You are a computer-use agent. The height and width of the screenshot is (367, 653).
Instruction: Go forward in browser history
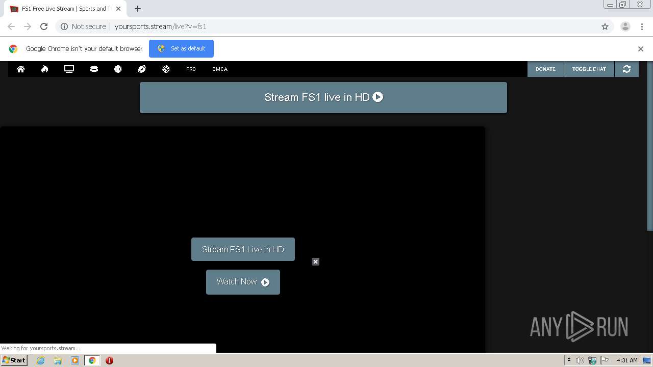click(x=28, y=27)
